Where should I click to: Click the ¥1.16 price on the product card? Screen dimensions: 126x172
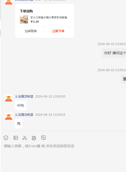point(35,22)
